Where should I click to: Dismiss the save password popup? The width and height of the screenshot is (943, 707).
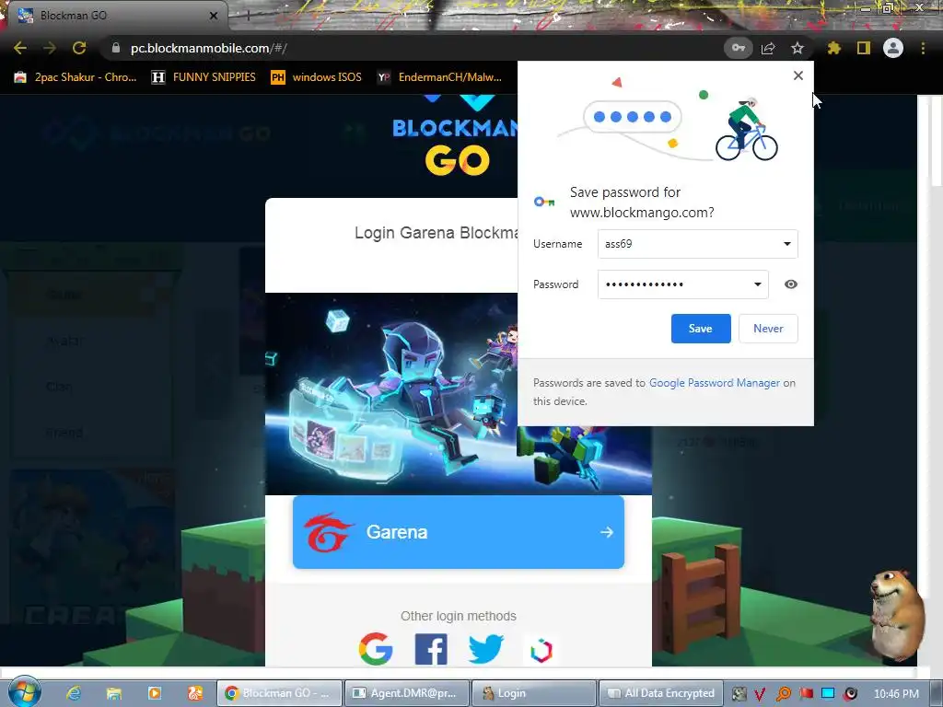798,75
